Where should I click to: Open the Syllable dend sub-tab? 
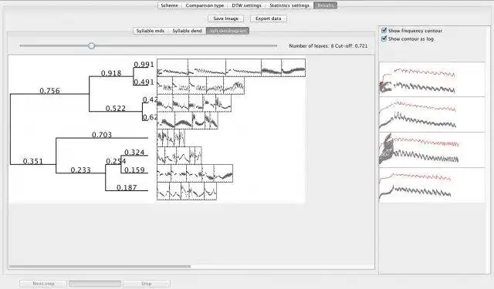[x=187, y=31]
